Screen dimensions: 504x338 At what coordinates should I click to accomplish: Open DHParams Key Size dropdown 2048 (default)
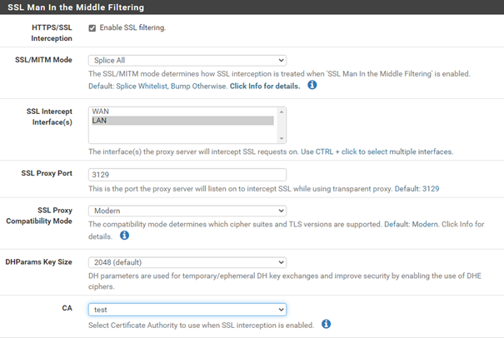pos(187,262)
